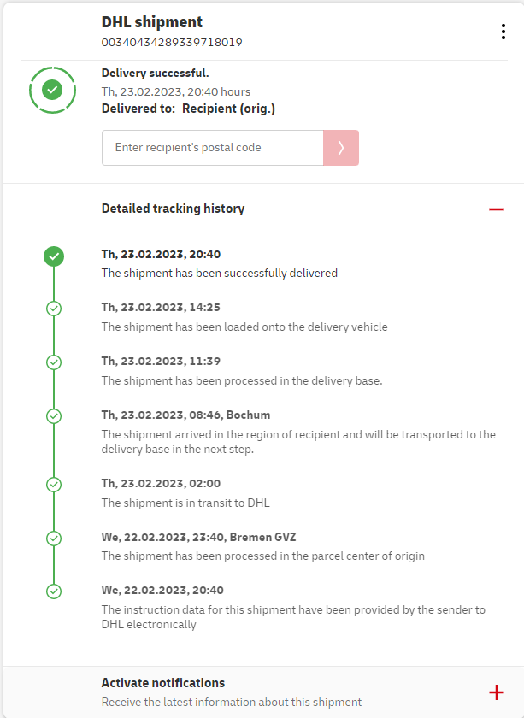Screen dimensions: 524x718
Task: Click the Activate notifications heading
Action: (x=163, y=683)
